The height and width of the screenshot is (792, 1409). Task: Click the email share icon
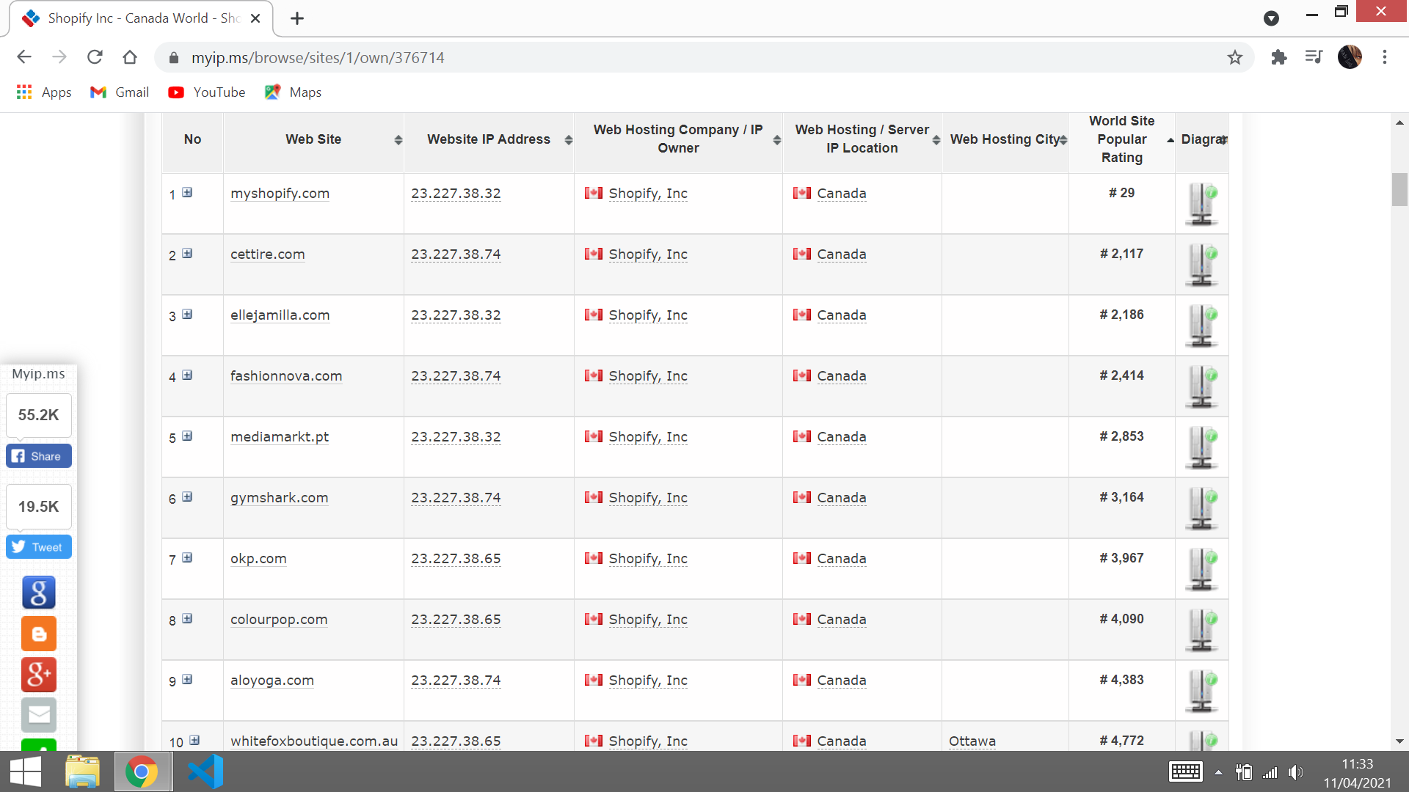click(38, 714)
